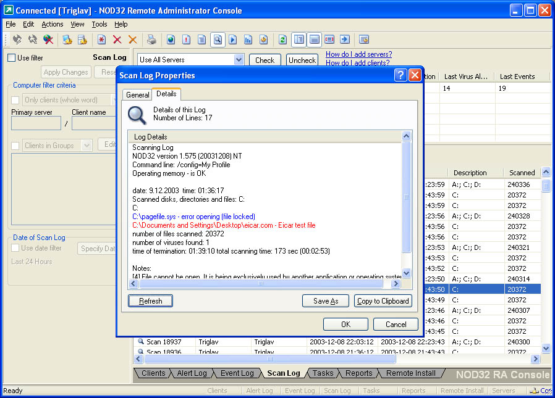Image resolution: width=555 pixels, height=398 pixels.
Task: Click Cancel in Scan Log Properties
Action: pyautogui.click(x=396, y=324)
